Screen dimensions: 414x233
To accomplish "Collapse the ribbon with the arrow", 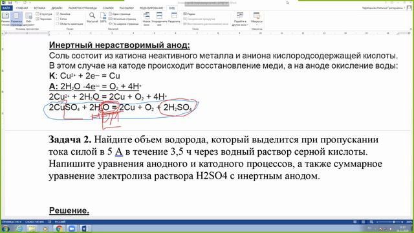I will (x=411, y=28).
